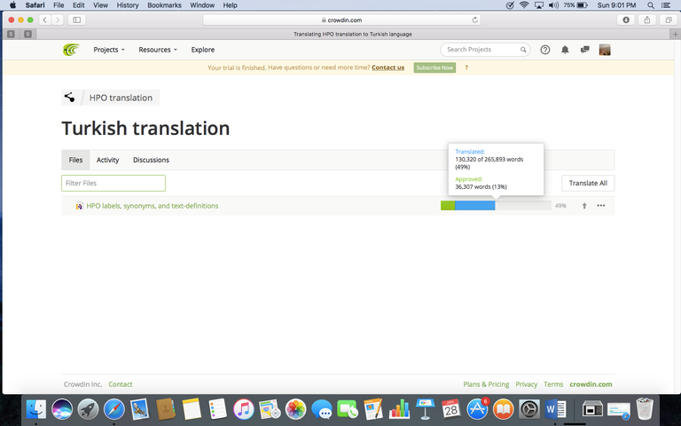Open the Explore page

(203, 50)
